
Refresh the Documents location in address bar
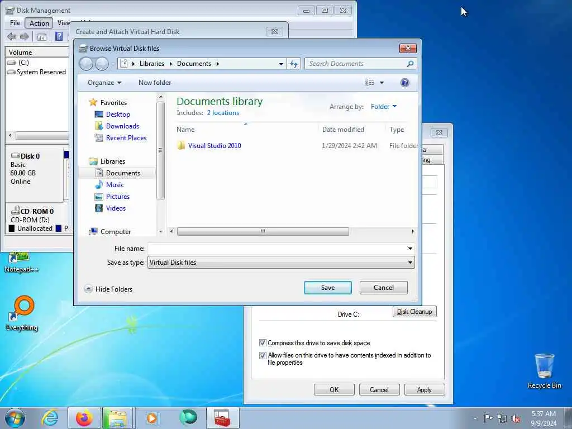[x=294, y=64]
